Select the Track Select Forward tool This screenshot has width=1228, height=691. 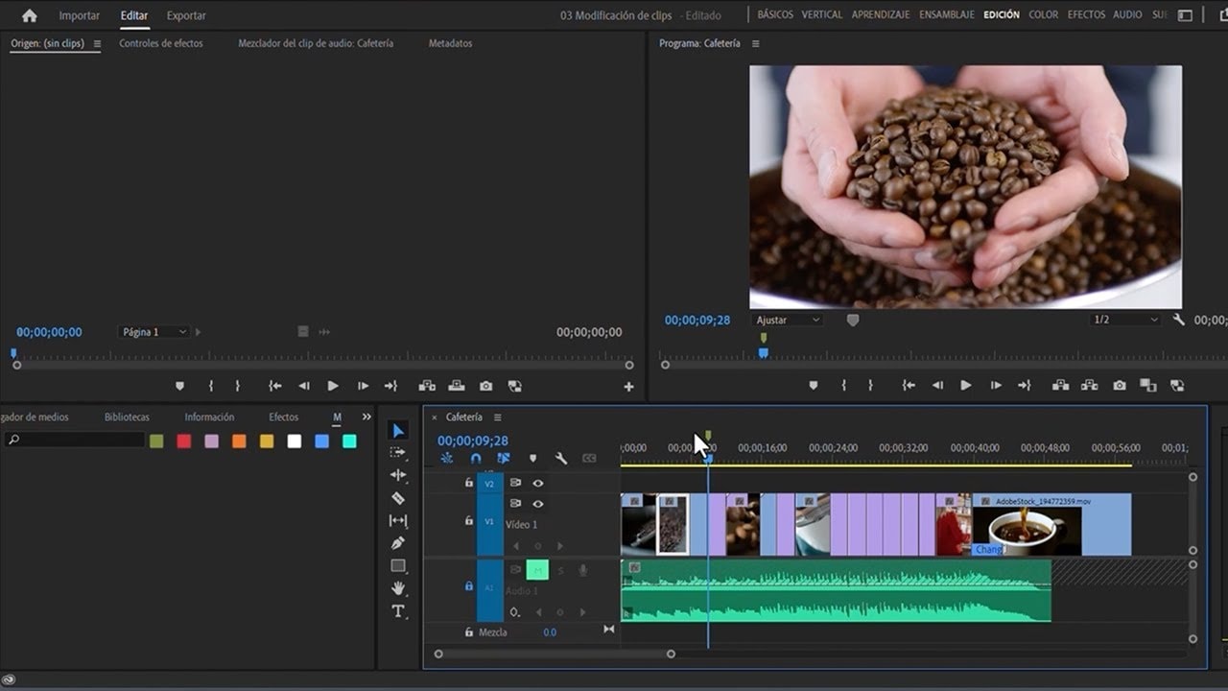pyautogui.click(x=398, y=452)
